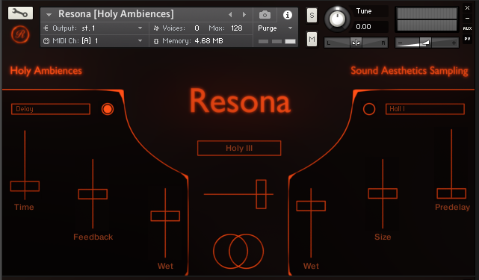
Task: Click the circular R instrument logo
Action: pyautogui.click(x=20, y=34)
